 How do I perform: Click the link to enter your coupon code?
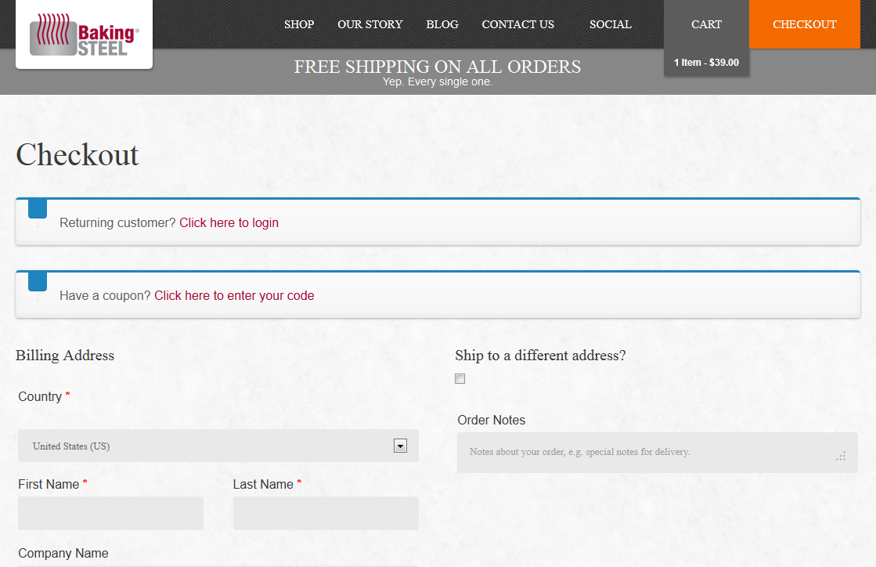234,296
